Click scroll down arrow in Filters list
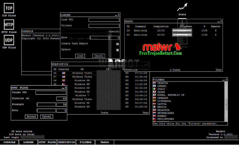Image resolution: width=239 pixels, height=145 pixels. click(226, 120)
